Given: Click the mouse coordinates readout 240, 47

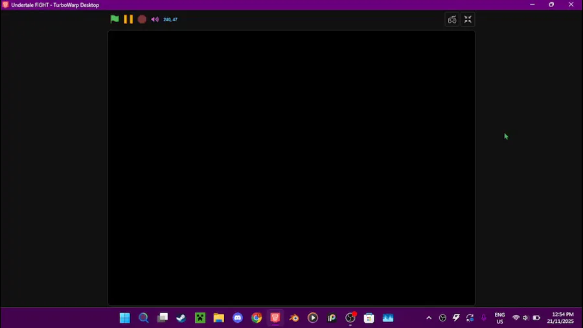Looking at the screenshot, I should pos(170,19).
